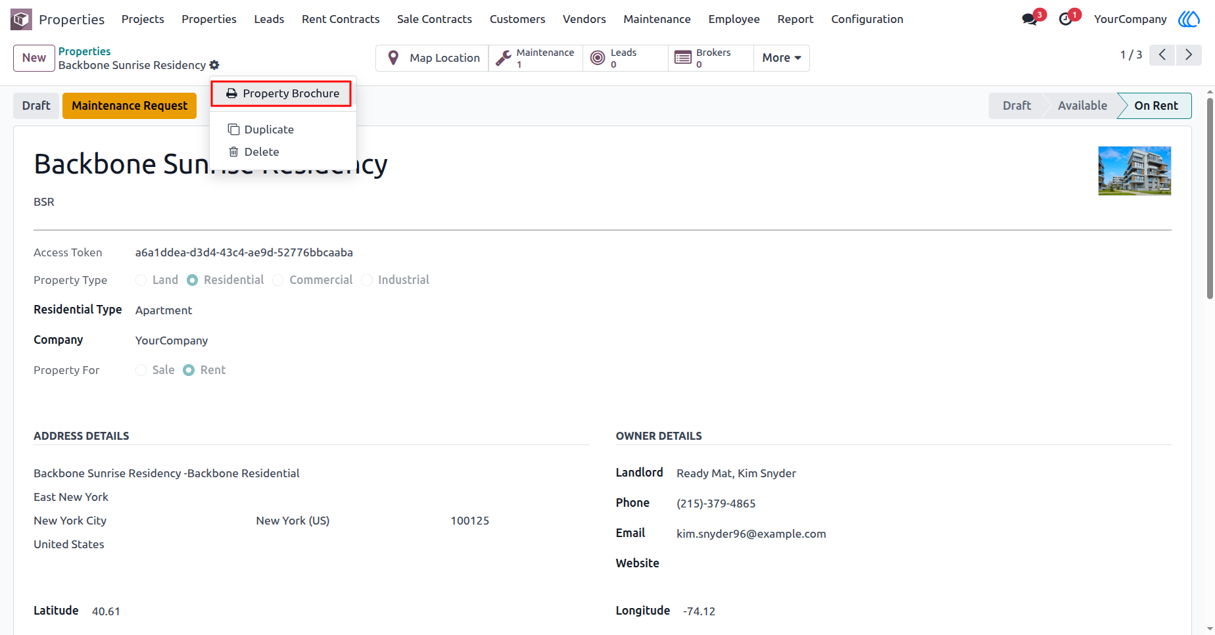Choose Rent for Property For

(189, 370)
